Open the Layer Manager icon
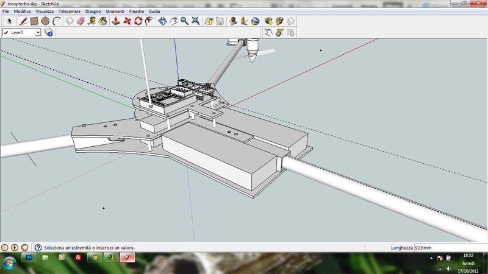The image size is (488, 274). click(49, 32)
